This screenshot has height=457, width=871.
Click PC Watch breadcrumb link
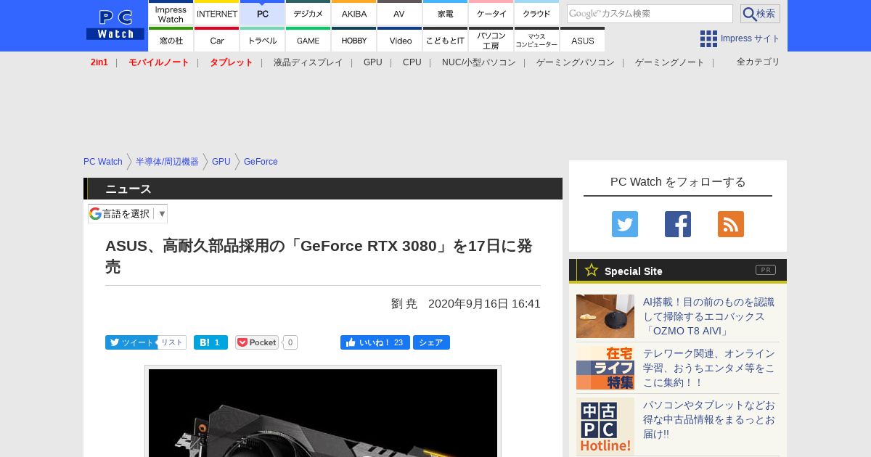[x=103, y=162]
